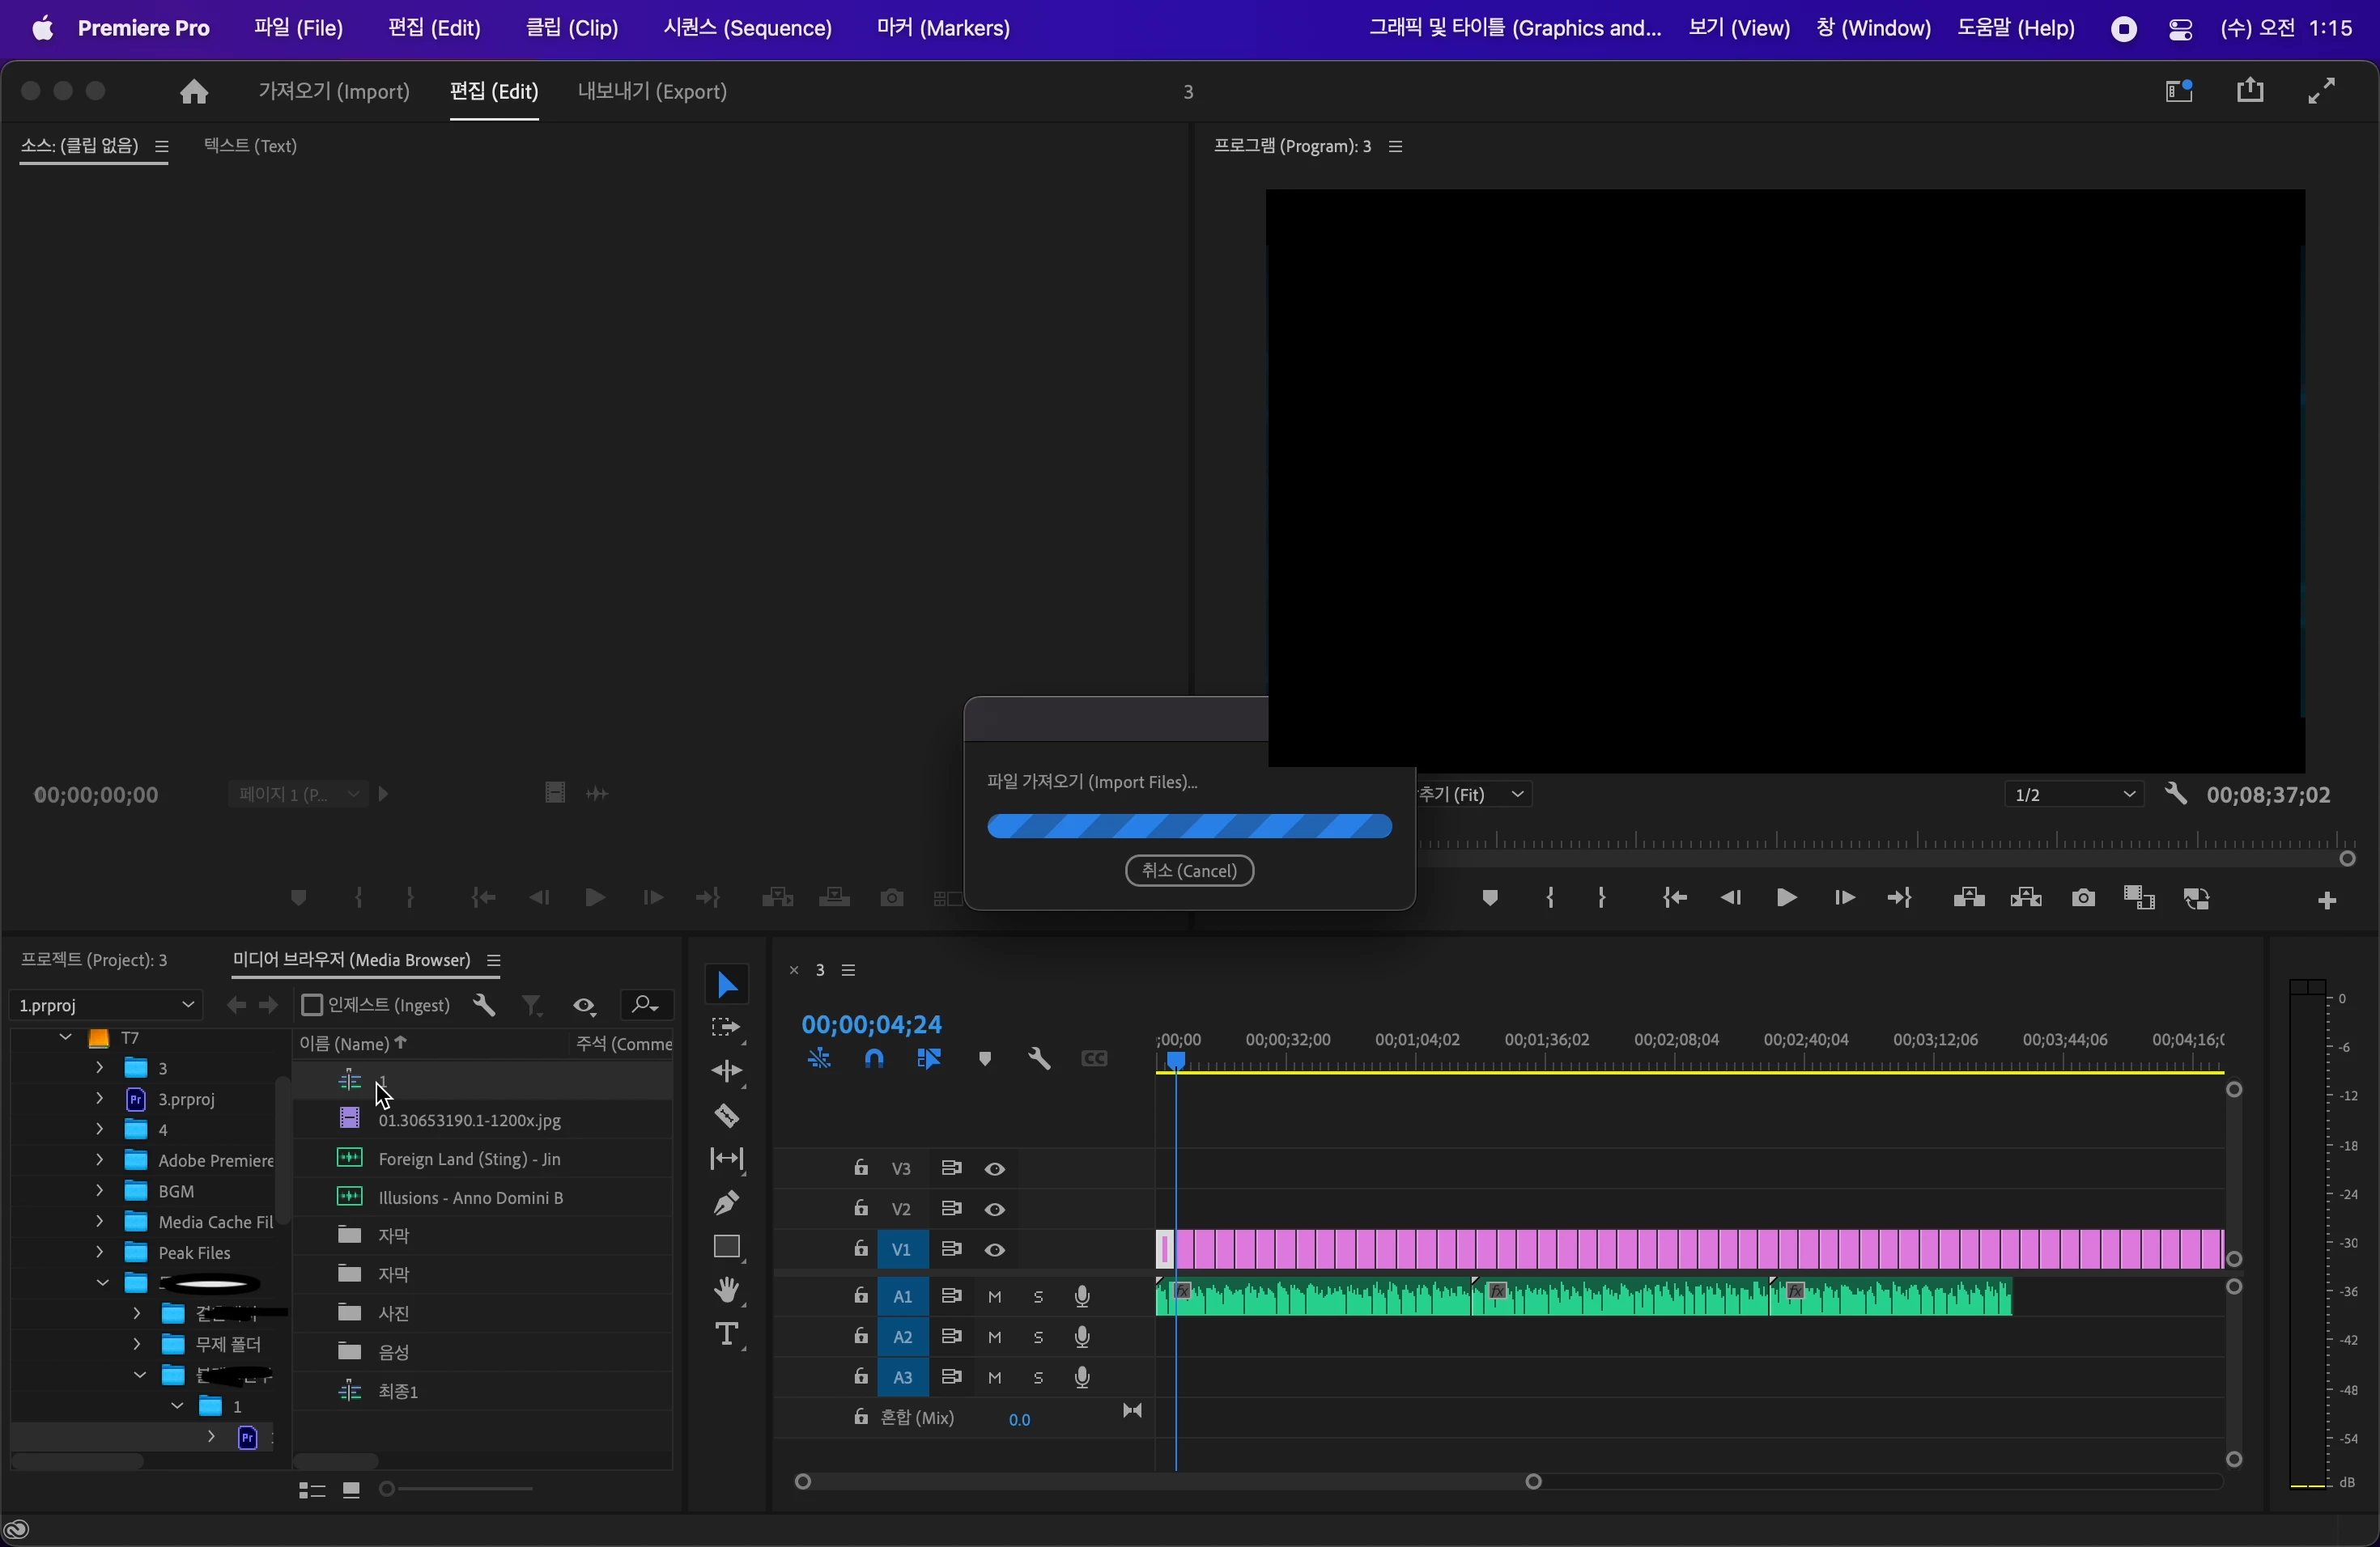
Task: Expand the BGM folder in tree
Action: pyautogui.click(x=99, y=1191)
